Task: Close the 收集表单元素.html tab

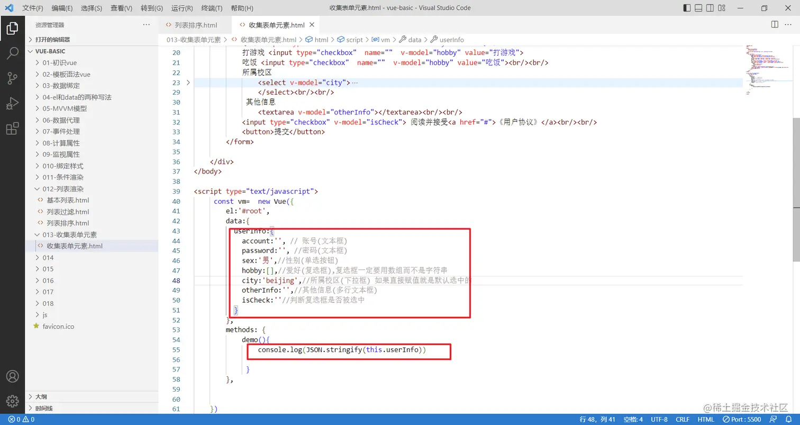Action: [312, 25]
